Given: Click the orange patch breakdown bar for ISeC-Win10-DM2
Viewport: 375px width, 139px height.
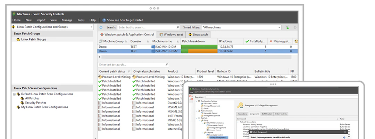Looking at the screenshot, I should 203,51.
